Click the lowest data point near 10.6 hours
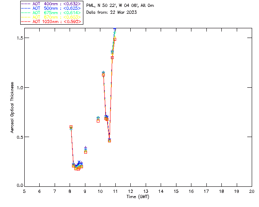 pos(109,141)
